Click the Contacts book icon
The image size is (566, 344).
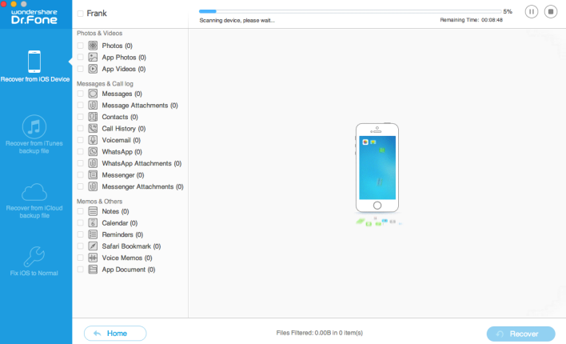[x=93, y=117]
